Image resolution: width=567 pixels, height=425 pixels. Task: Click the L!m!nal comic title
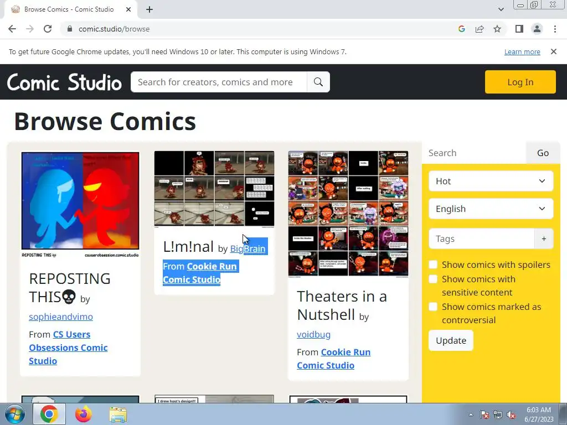(188, 247)
